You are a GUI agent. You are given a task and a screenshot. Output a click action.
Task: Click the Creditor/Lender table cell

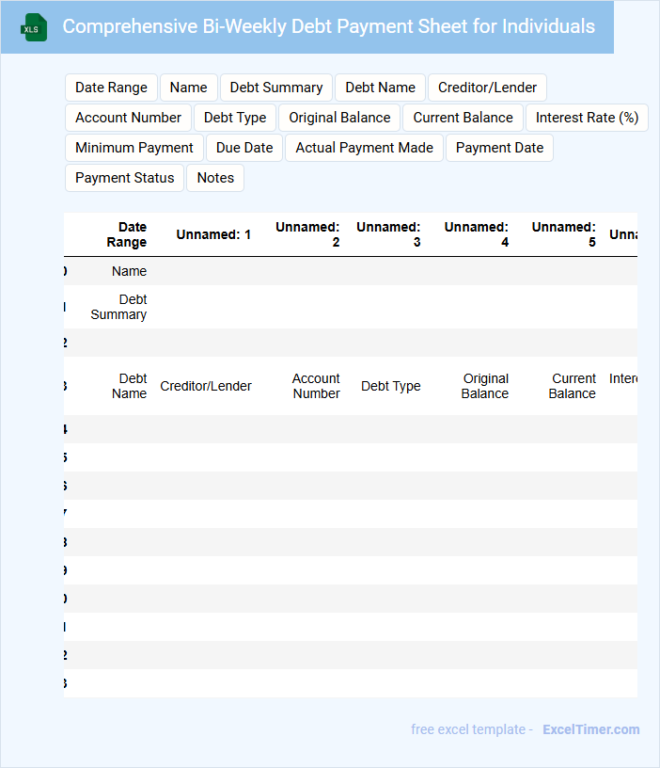tap(206, 386)
